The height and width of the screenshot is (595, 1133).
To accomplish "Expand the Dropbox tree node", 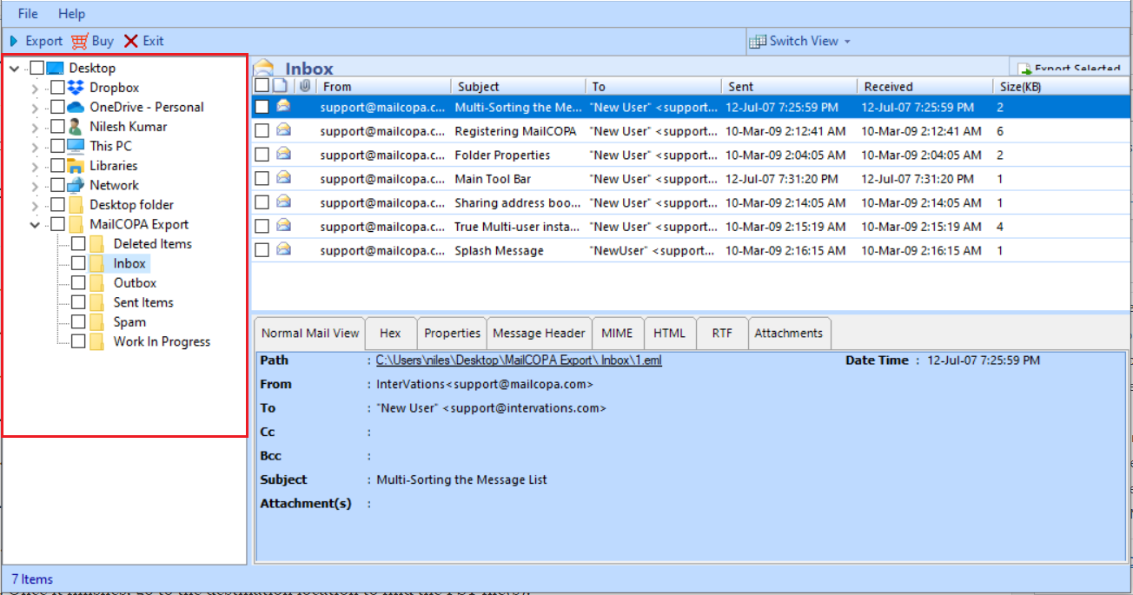I will pos(35,88).
